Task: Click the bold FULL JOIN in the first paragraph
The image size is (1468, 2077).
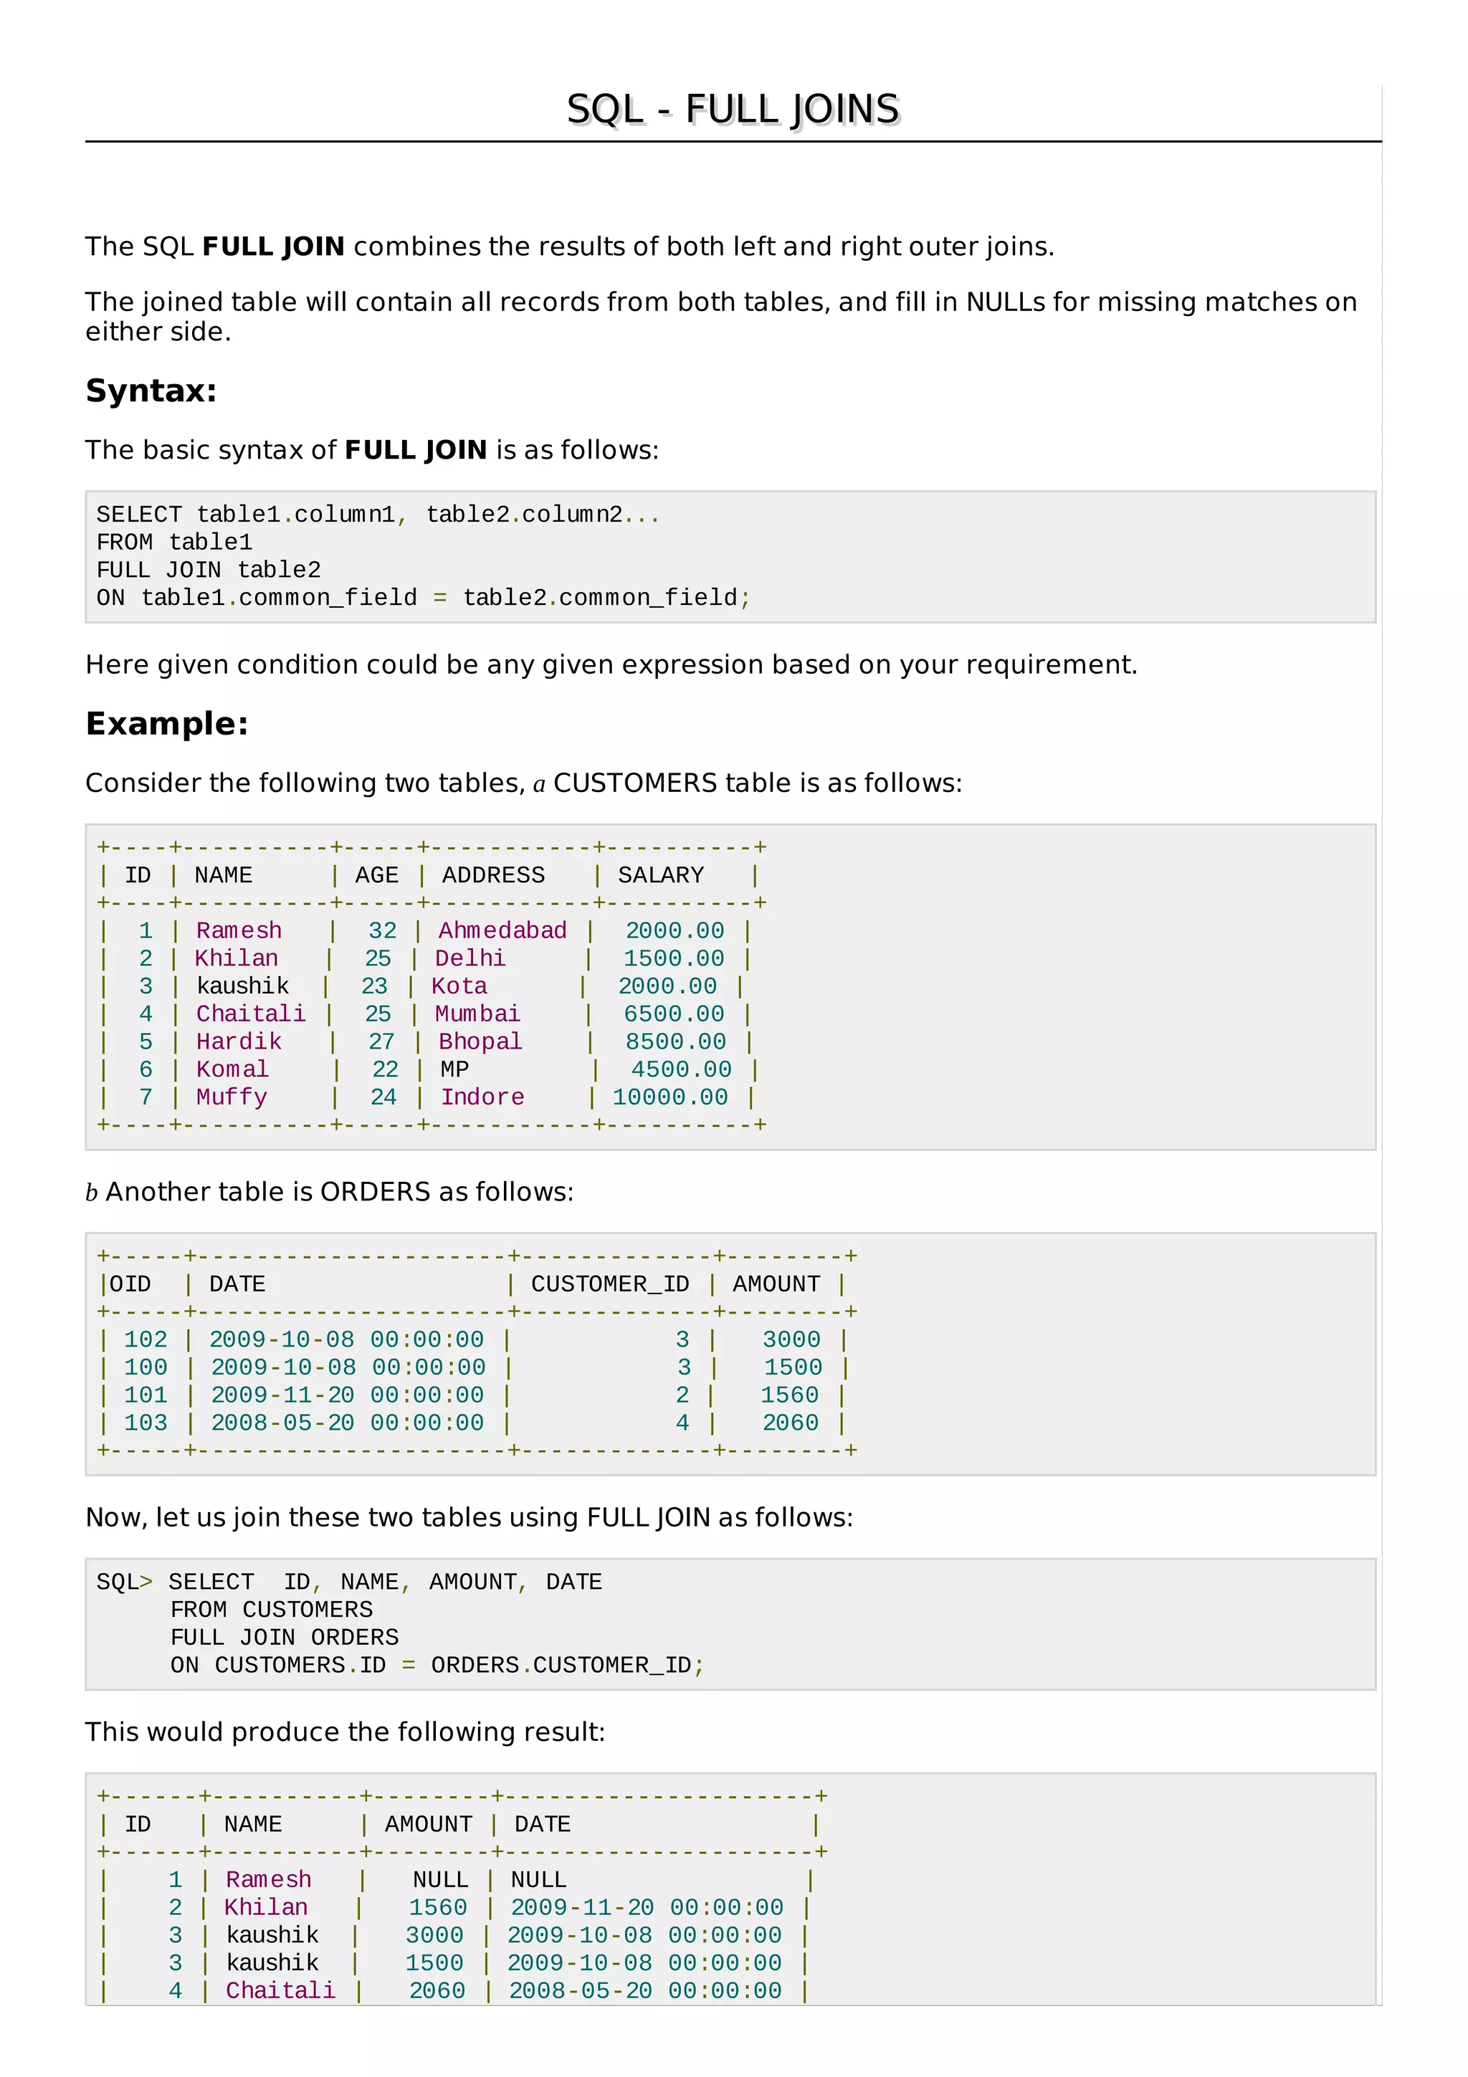Action: (273, 247)
